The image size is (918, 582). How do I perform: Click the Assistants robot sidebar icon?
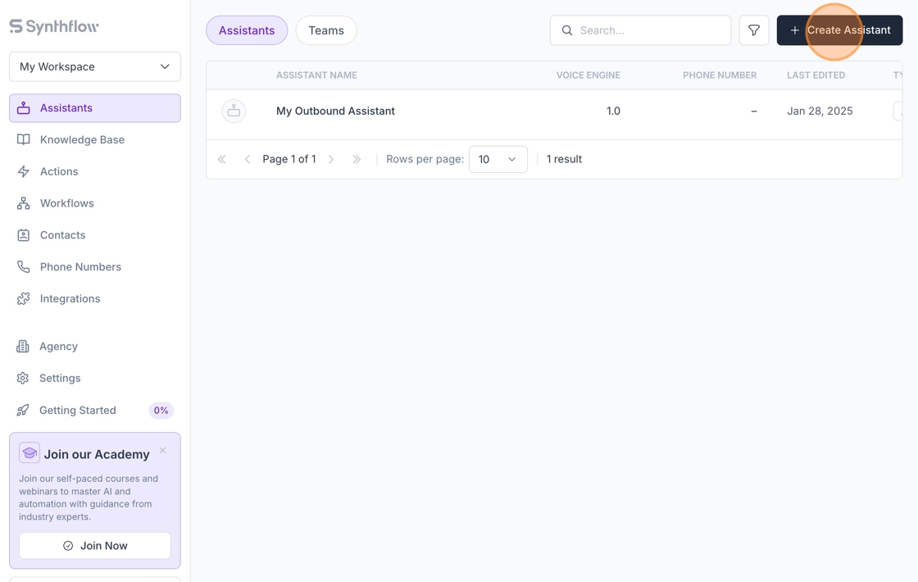[24, 108]
